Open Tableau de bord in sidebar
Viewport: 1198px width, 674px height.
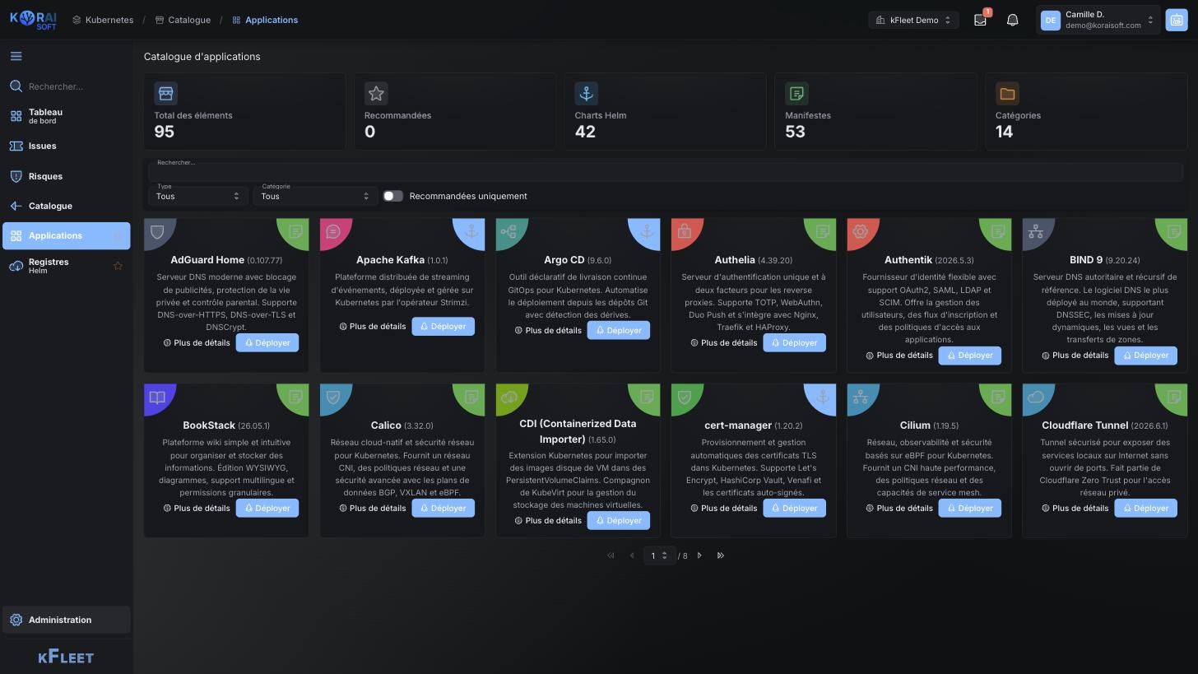tap(66, 116)
